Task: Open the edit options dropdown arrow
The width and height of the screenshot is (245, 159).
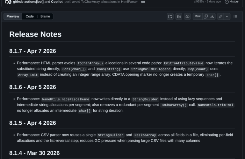Action: click(x=227, y=17)
